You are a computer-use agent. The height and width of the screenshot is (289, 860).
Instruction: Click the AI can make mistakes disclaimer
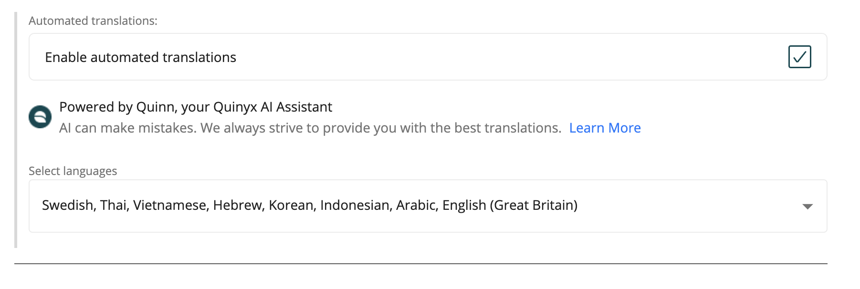(x=310, y=128)
